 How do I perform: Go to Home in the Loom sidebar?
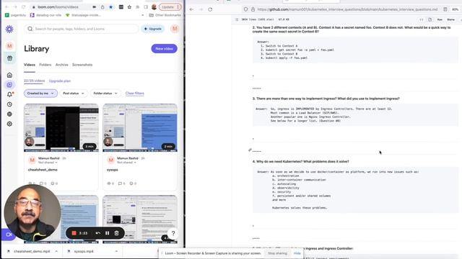[9, 75]
